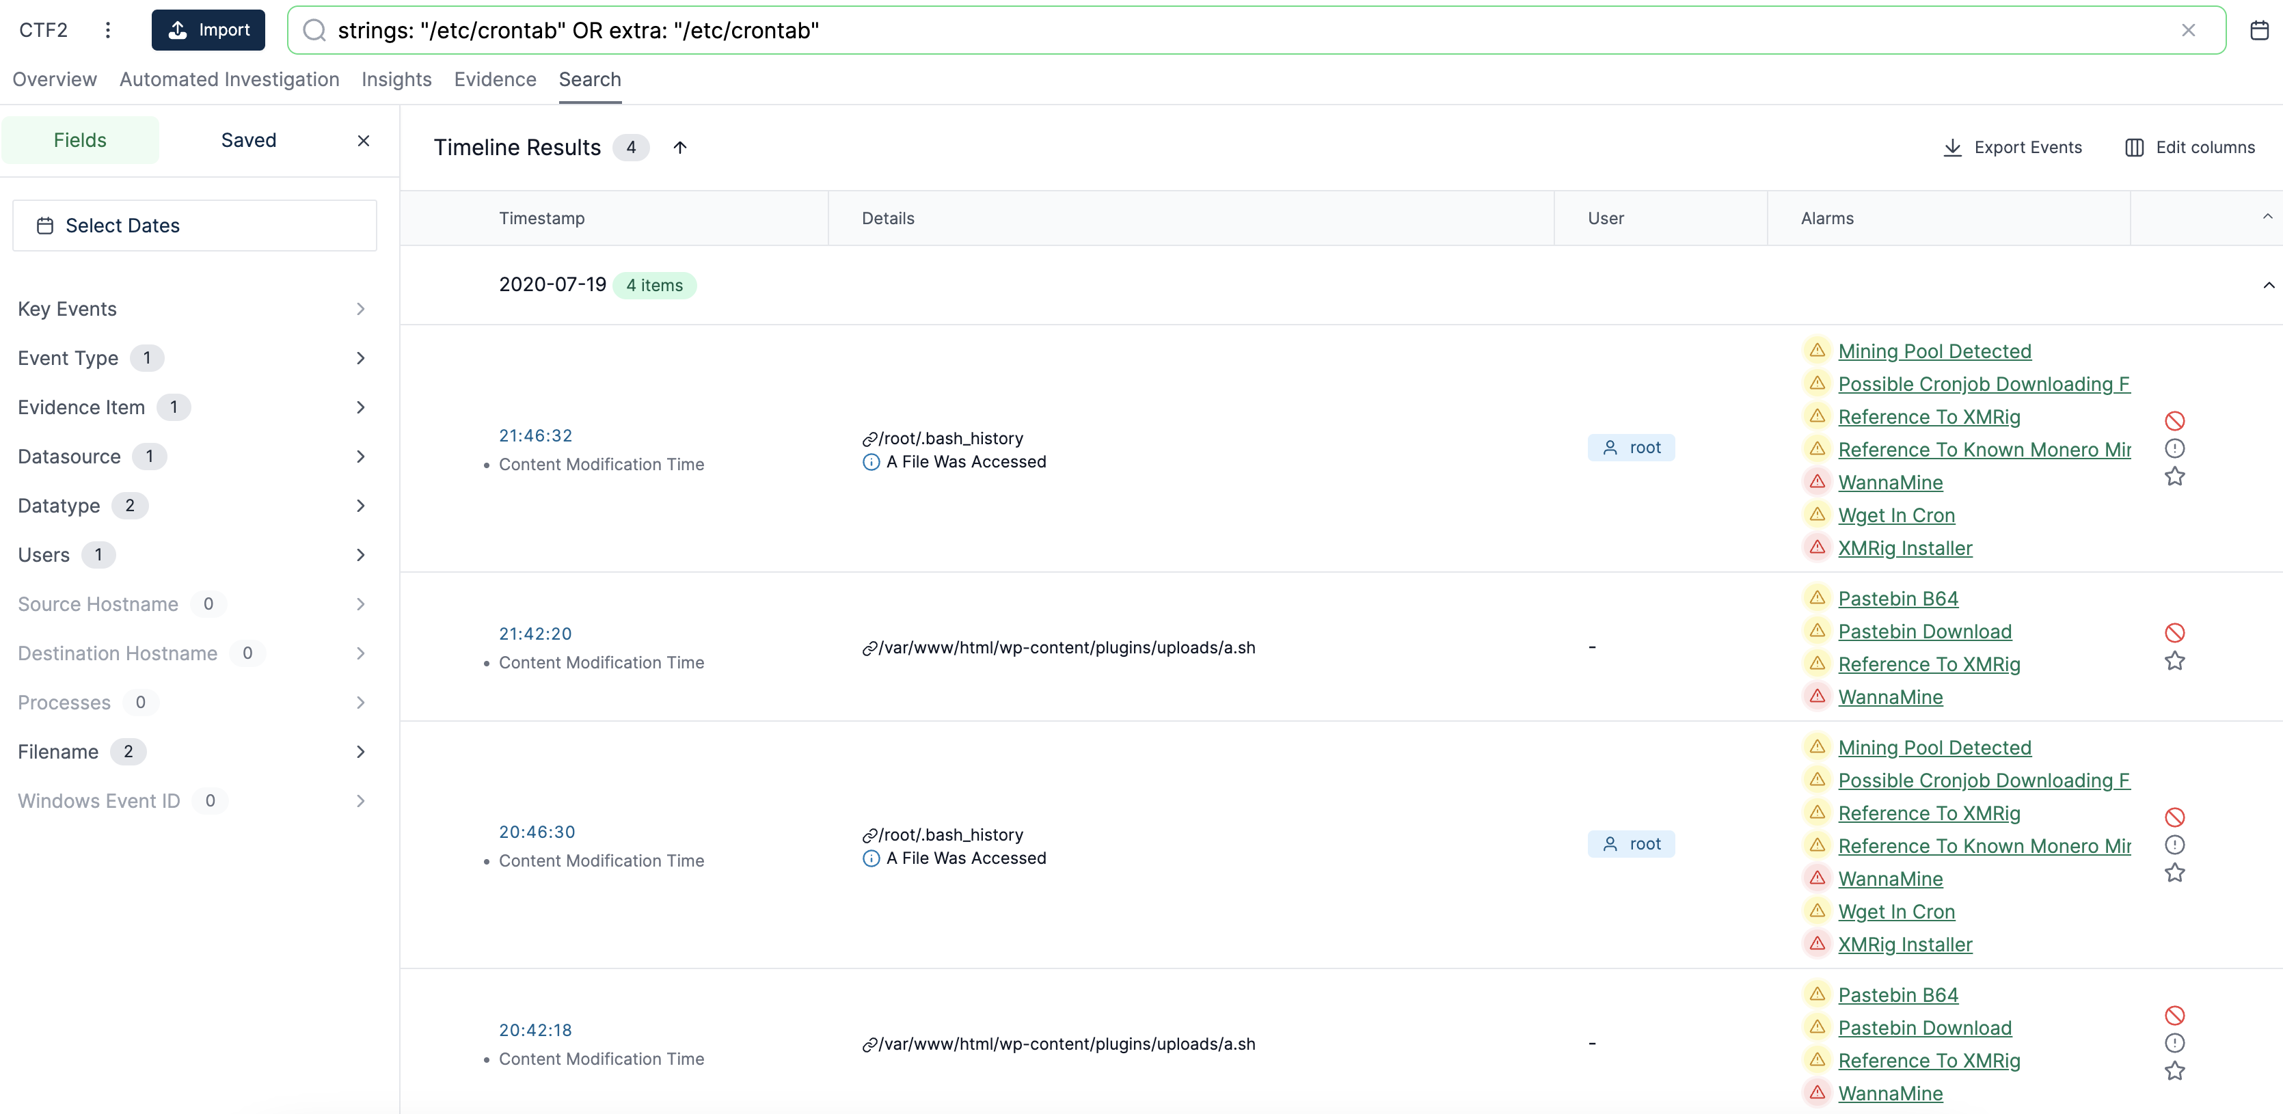Click the block icon for the 21:42:20 event
This screenshot has height=1114, width=2283.
coord(2175,633)
